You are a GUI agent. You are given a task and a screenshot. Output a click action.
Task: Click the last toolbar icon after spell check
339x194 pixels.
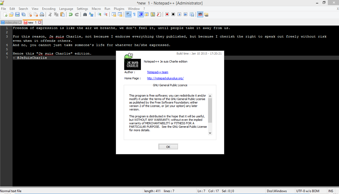click(206, 15)
